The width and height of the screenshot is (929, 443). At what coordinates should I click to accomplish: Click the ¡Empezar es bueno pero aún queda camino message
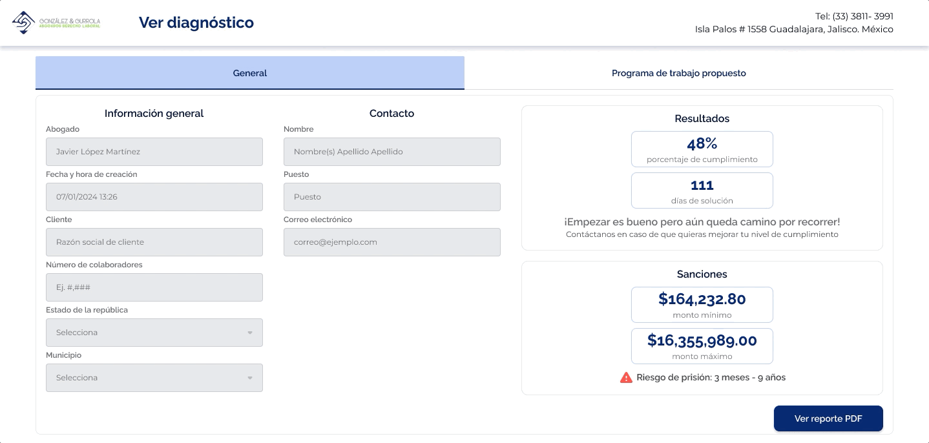point(702,221)
